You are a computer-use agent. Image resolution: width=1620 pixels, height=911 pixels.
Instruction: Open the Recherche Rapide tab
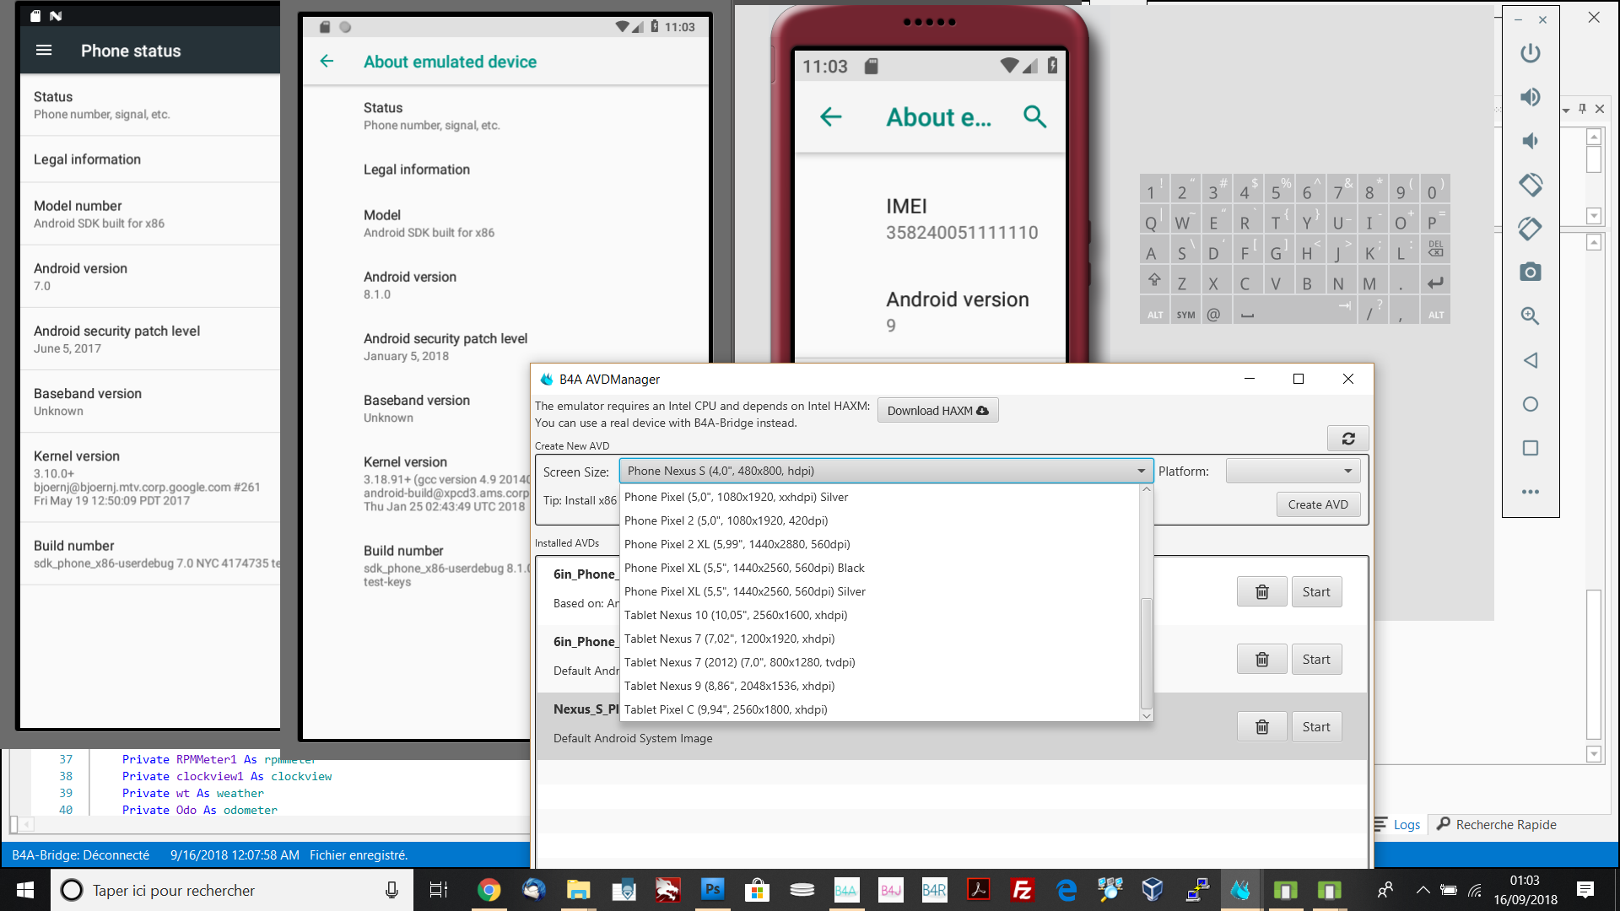(1497, 825)
